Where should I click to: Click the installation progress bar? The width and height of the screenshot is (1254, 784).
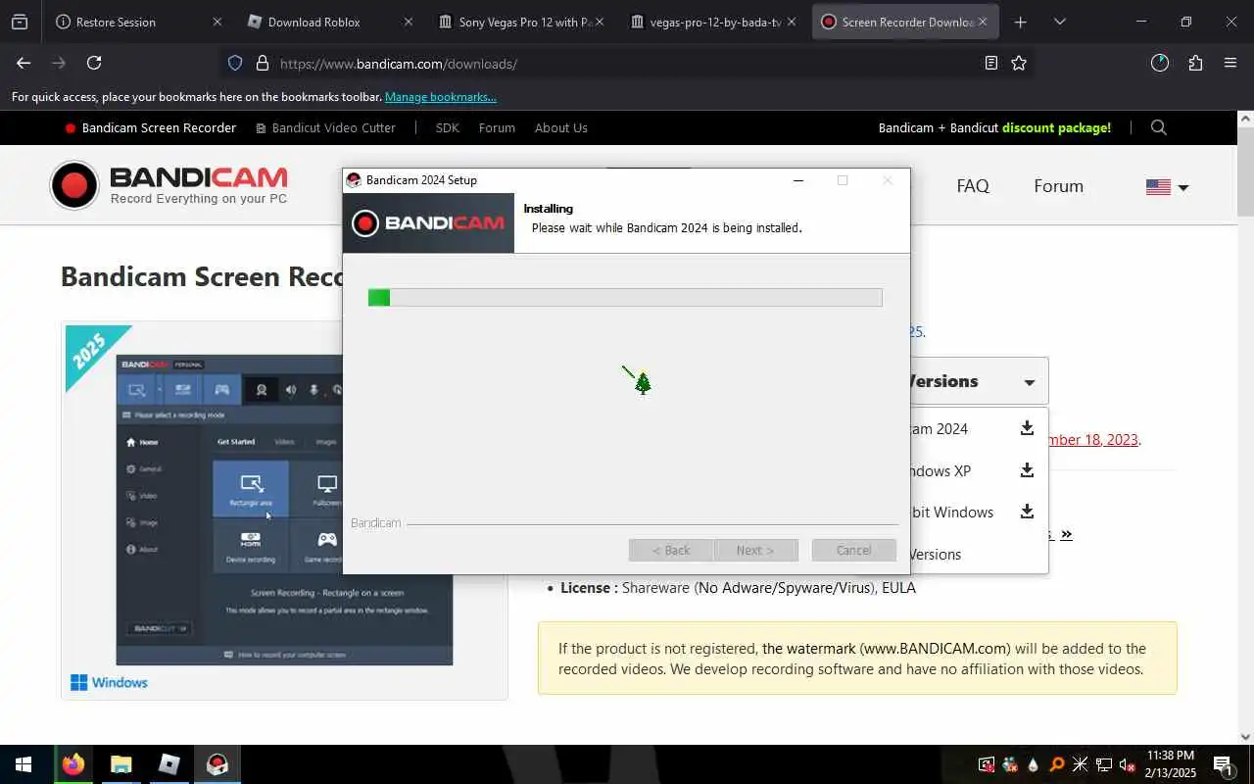coord(625,297)
